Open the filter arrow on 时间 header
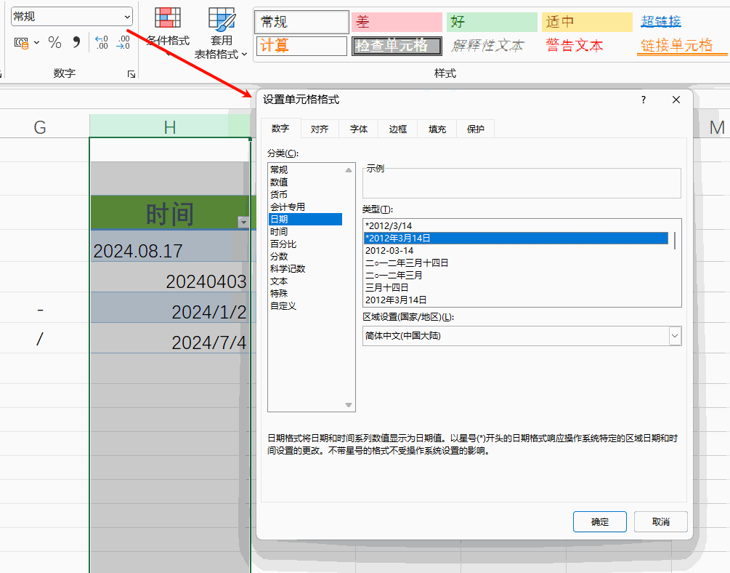Screen dimensions: 730x573 pos(243,223)
